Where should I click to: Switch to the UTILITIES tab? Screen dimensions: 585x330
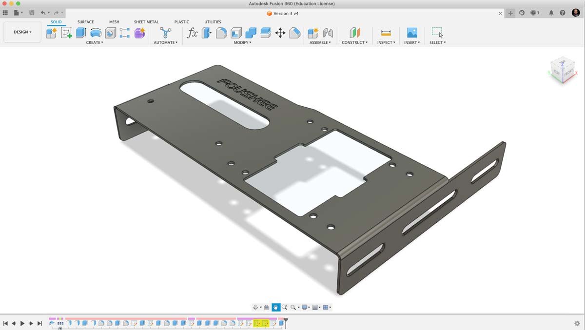(213, 22)
